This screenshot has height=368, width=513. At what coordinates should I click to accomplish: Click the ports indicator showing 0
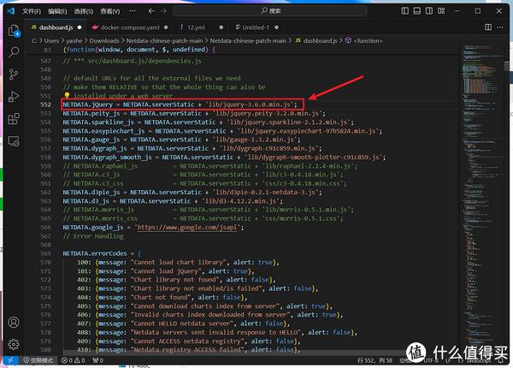tap(97, 360)
